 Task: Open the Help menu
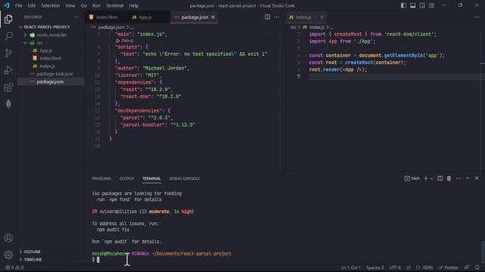click(133, 5)
